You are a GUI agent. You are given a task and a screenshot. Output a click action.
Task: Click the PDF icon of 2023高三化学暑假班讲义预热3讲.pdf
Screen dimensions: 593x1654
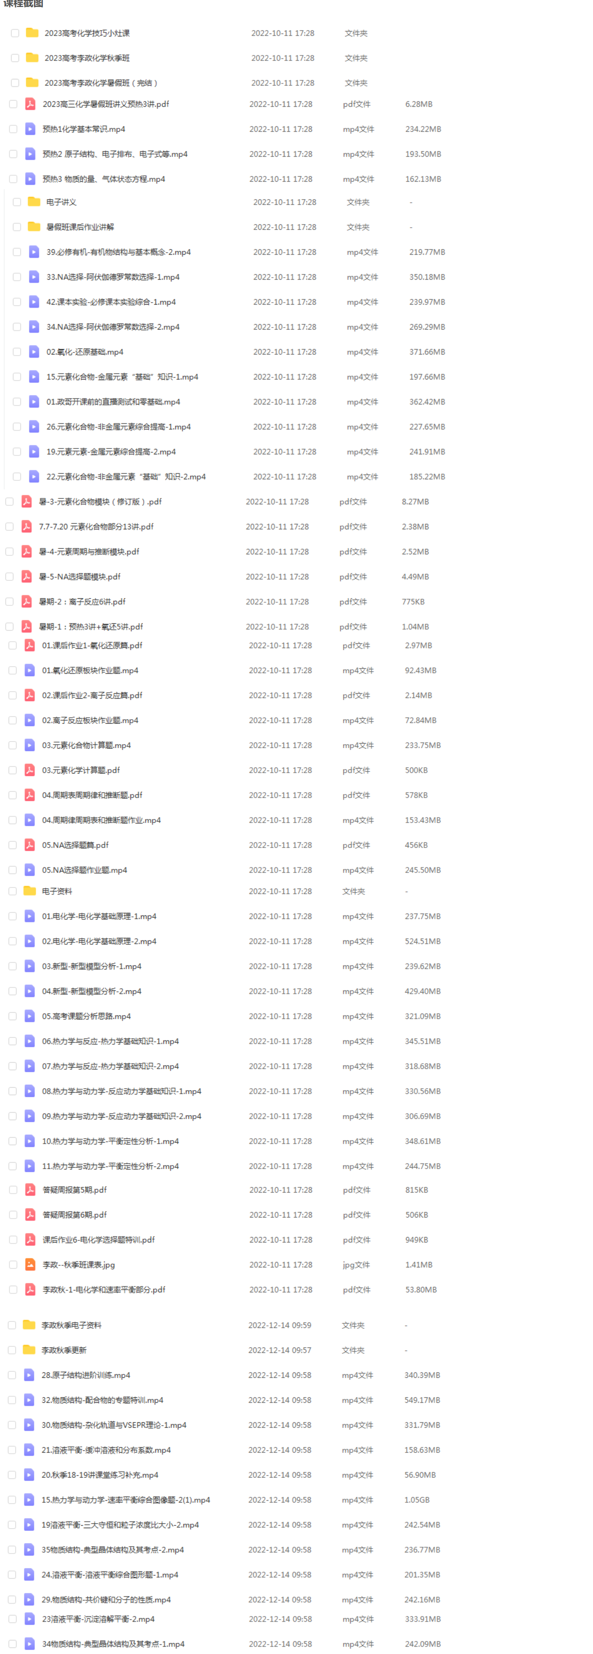point(30,103)
